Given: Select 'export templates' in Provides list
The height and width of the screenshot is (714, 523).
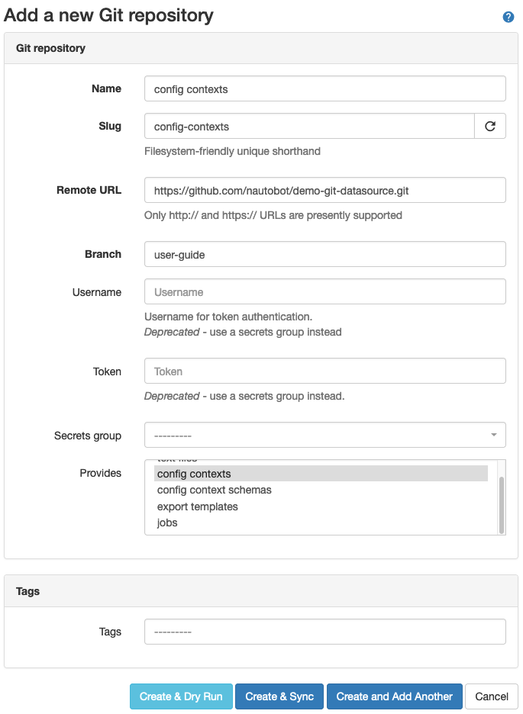Looking at the screenshot, I should click(x=197, y=506).
